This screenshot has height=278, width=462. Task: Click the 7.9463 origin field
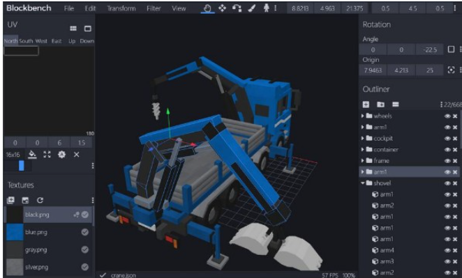(373, 70)
